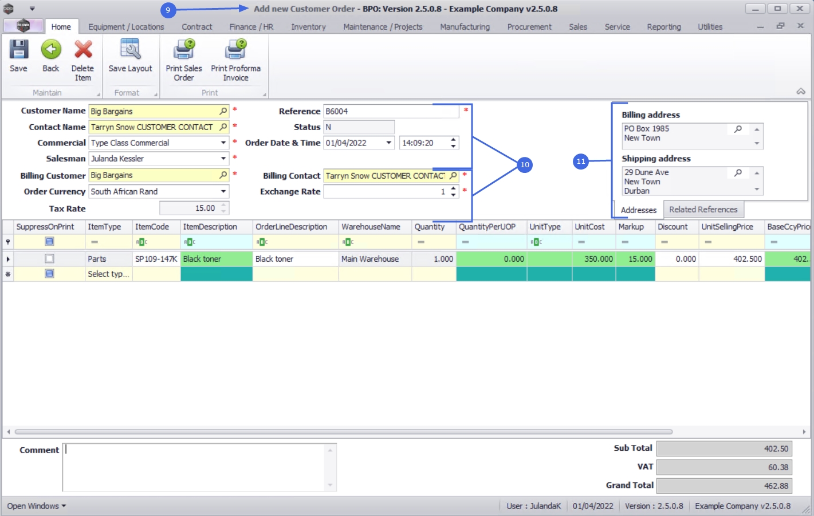Screen dimensions: 814x516
Task: Click the green Back arrow icon
Action: pos(51,50)
